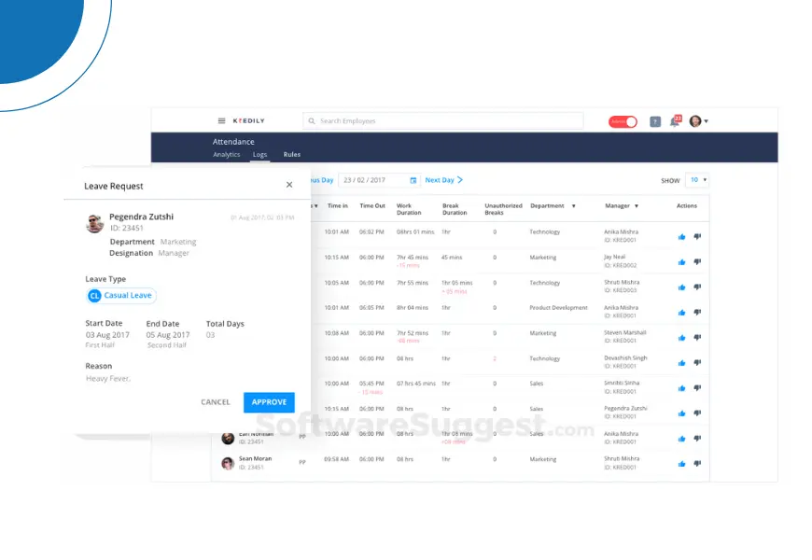812x560 pixels.
Task: Click Sean Moran's avatar in the table
Action: tap(228, 463)
